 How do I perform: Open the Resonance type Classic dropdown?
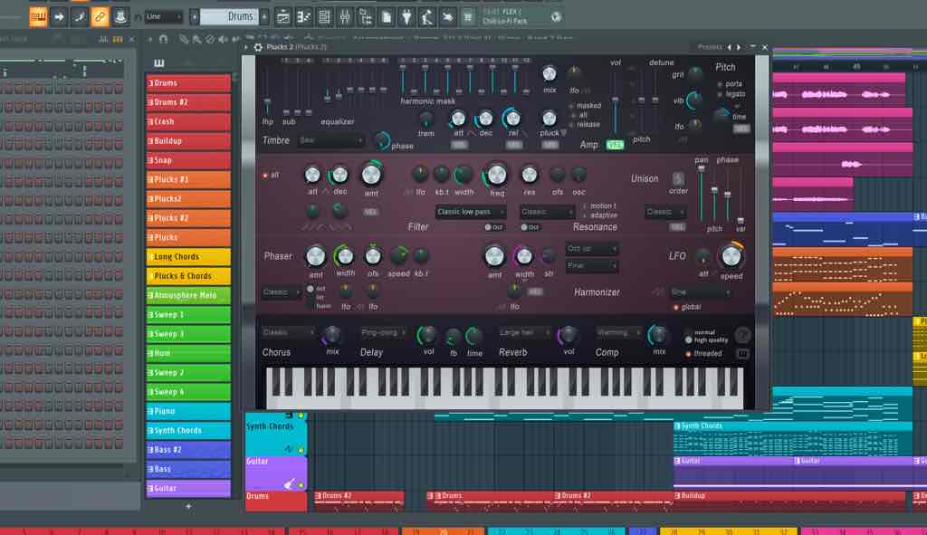click(546, 212)
